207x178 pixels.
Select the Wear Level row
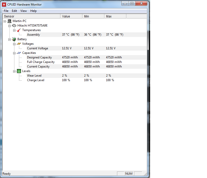pos(87,76)
